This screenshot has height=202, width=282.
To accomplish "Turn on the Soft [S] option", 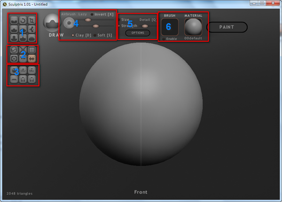I will [103, 35].
